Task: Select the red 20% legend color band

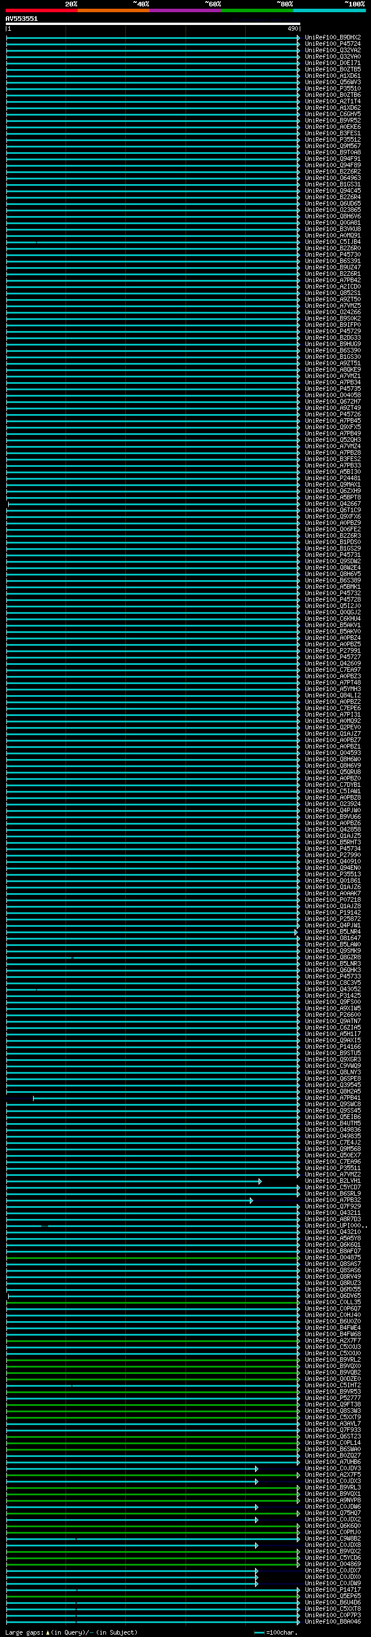Action: [42, 10]
